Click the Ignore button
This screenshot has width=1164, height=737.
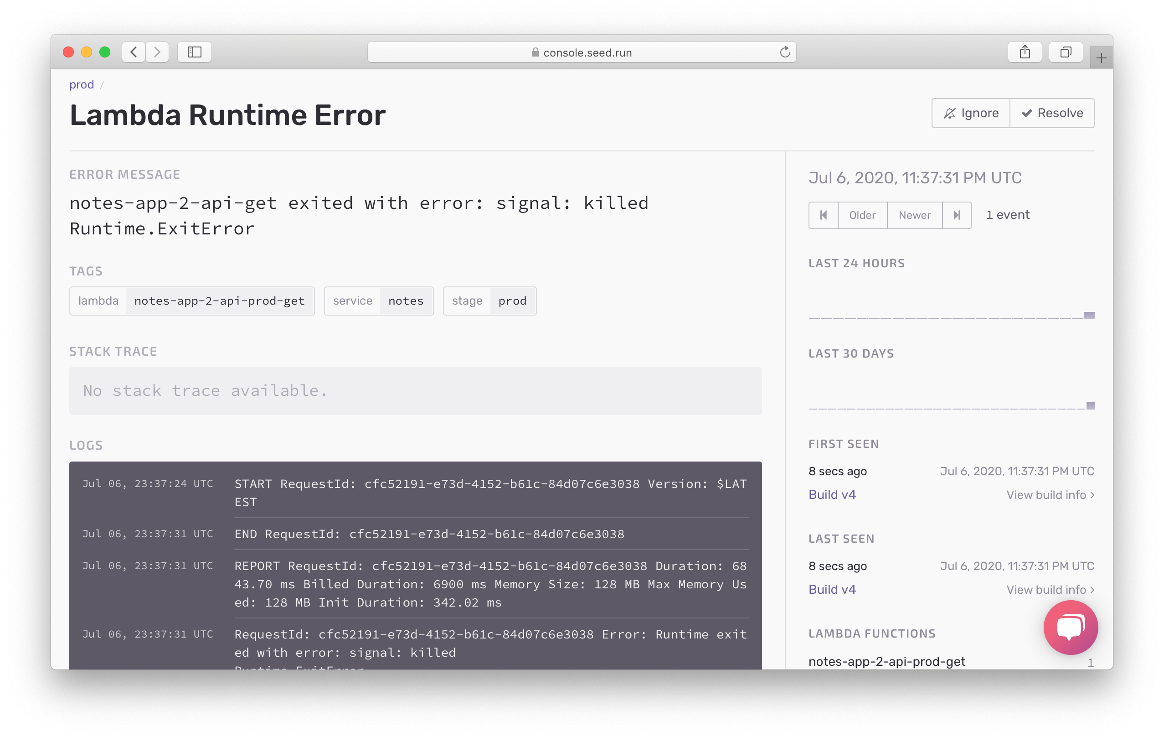coord(971,113)
